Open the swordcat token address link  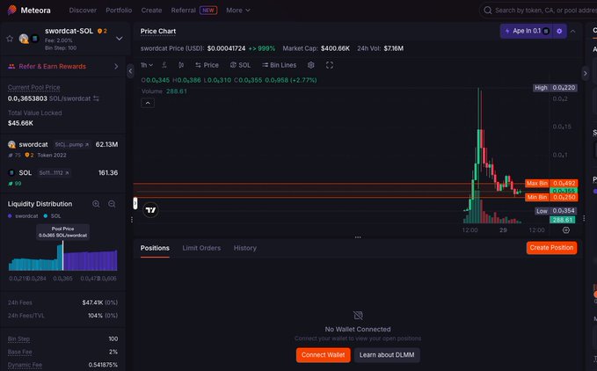coord(72,144)
